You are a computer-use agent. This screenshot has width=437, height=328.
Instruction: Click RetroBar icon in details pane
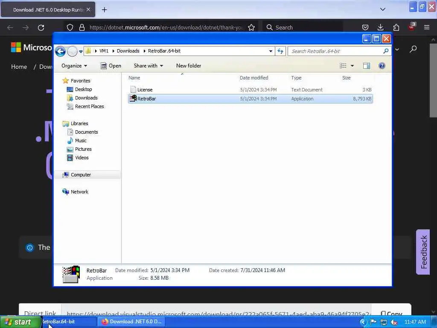point(71,275)
